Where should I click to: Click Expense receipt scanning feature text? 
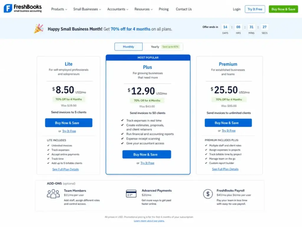(143, 139)
